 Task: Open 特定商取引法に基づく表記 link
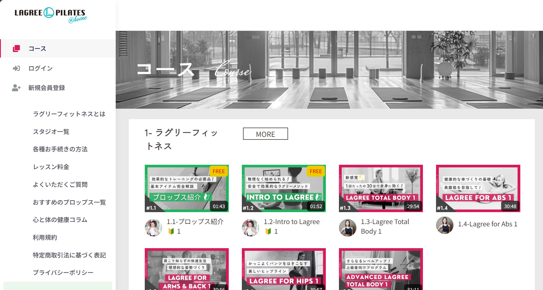tap(69, 255)
